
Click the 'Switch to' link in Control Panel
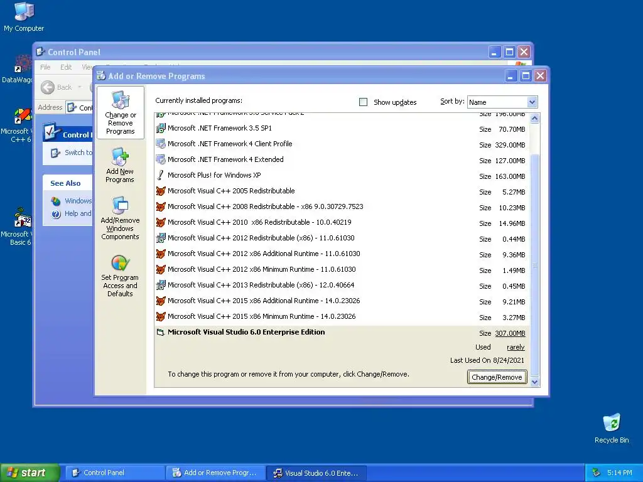click(x=78, y=153)
